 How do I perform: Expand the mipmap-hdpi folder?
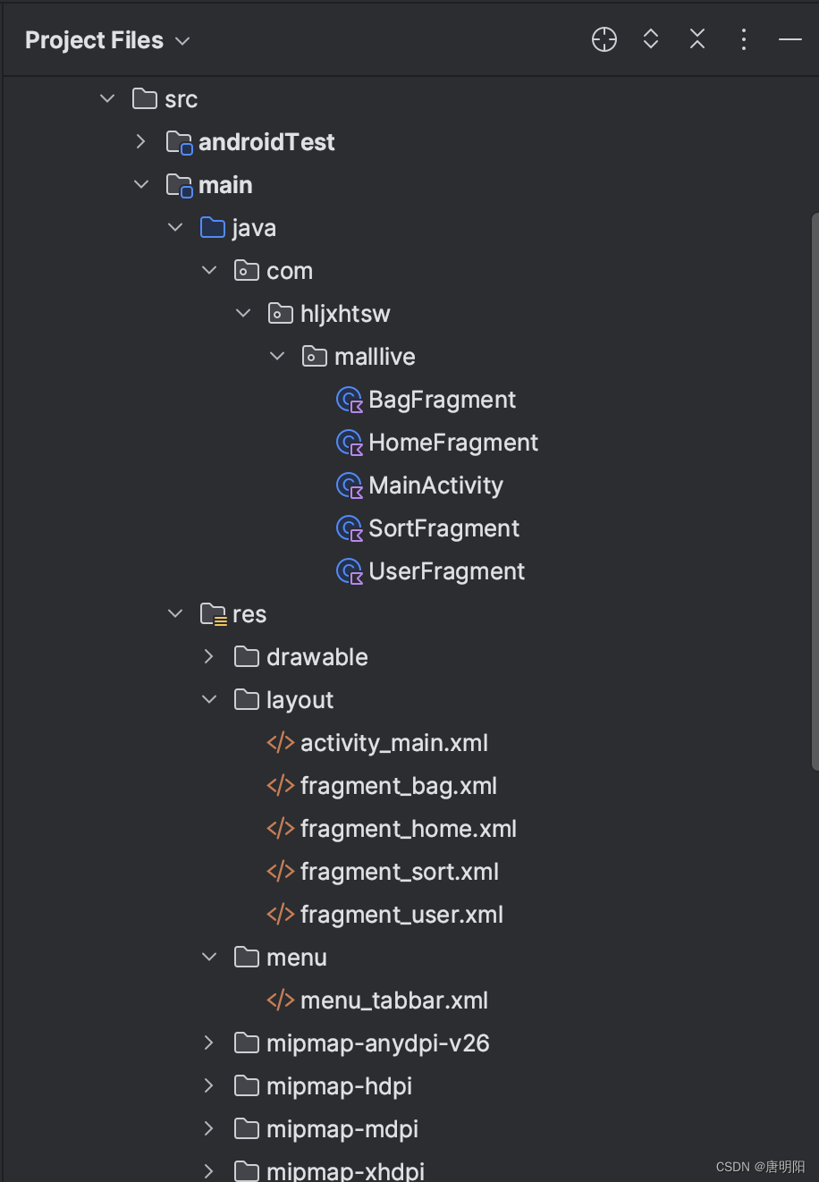[208, 1085]
